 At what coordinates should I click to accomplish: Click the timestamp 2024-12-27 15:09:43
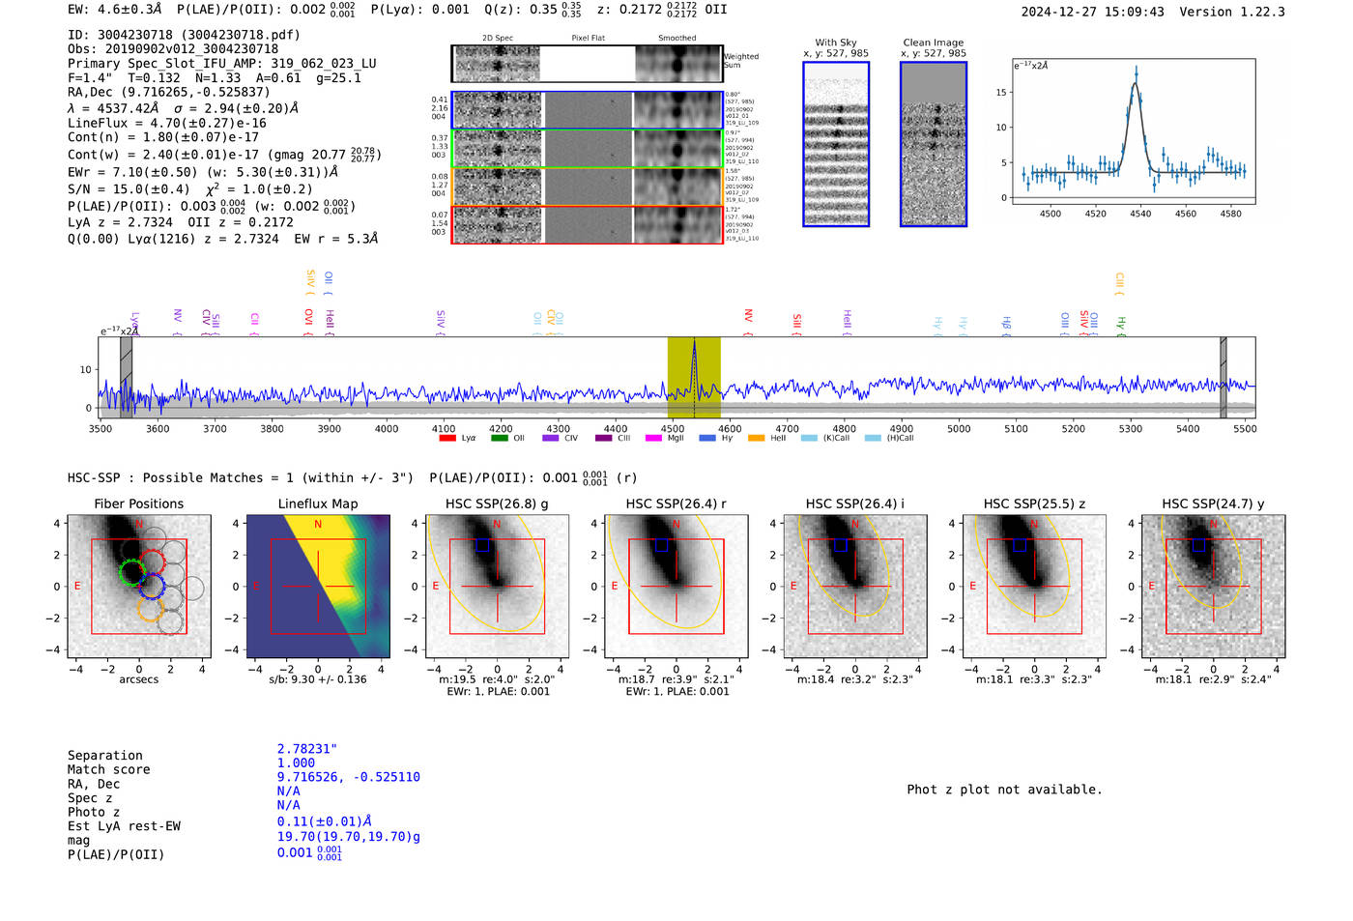coord(1093,13)
